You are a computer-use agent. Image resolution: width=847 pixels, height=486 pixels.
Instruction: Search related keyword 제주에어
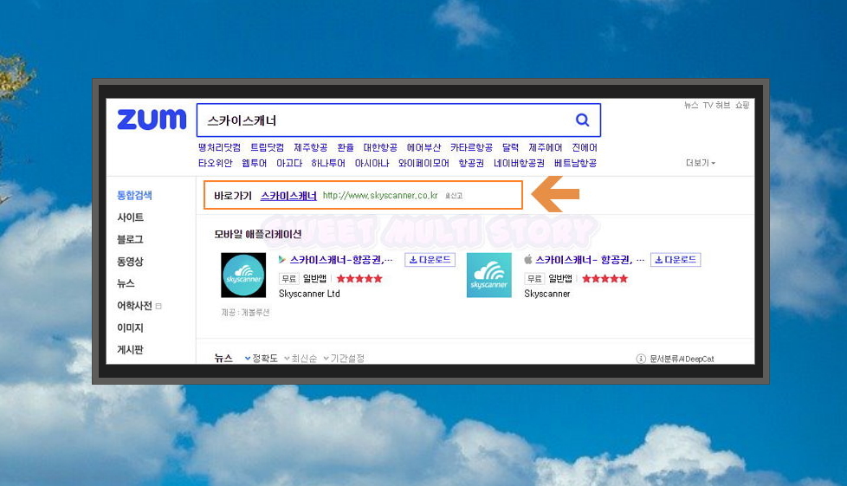pos(546,147)
